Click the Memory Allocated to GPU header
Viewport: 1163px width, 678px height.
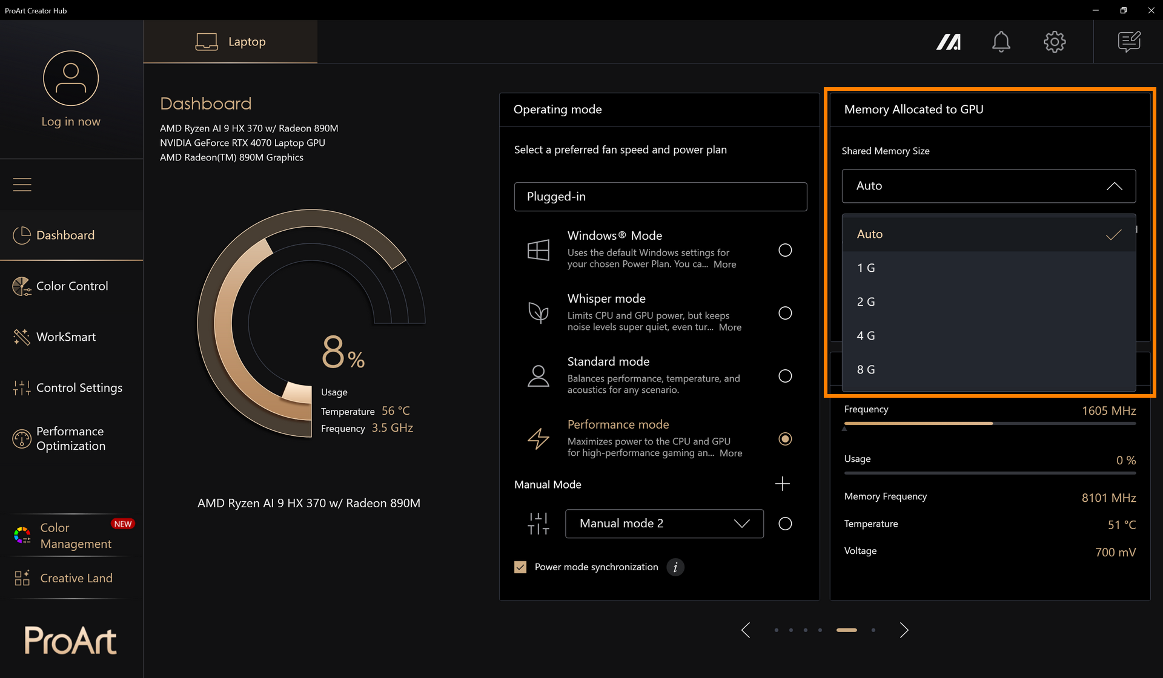[x=913, y=110]
